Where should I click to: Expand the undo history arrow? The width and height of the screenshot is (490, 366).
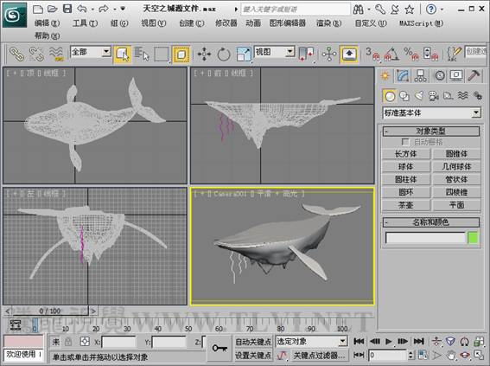coord(92,10)
